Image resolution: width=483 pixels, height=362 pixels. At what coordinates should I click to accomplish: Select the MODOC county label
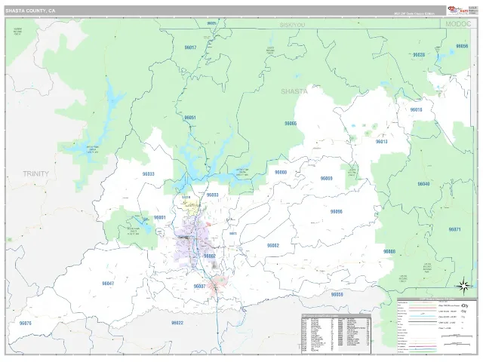pyautogui.click(x=458, y=24)
